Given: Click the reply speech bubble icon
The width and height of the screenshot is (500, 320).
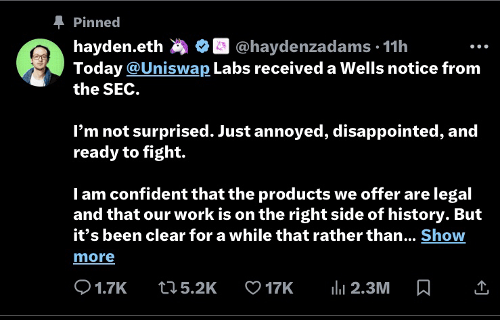Looking at the screenshot, I should (x=82, y=288).
